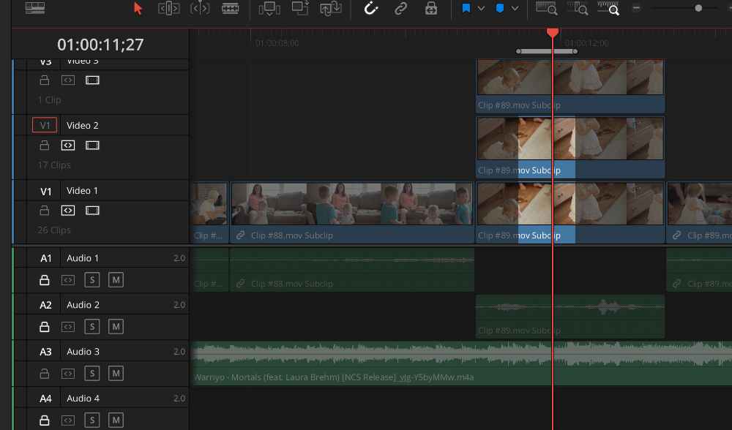Open the timeline view options icon
Viewport: 732px width, 430px height.
pyautogui.click(x=35, y=8)
